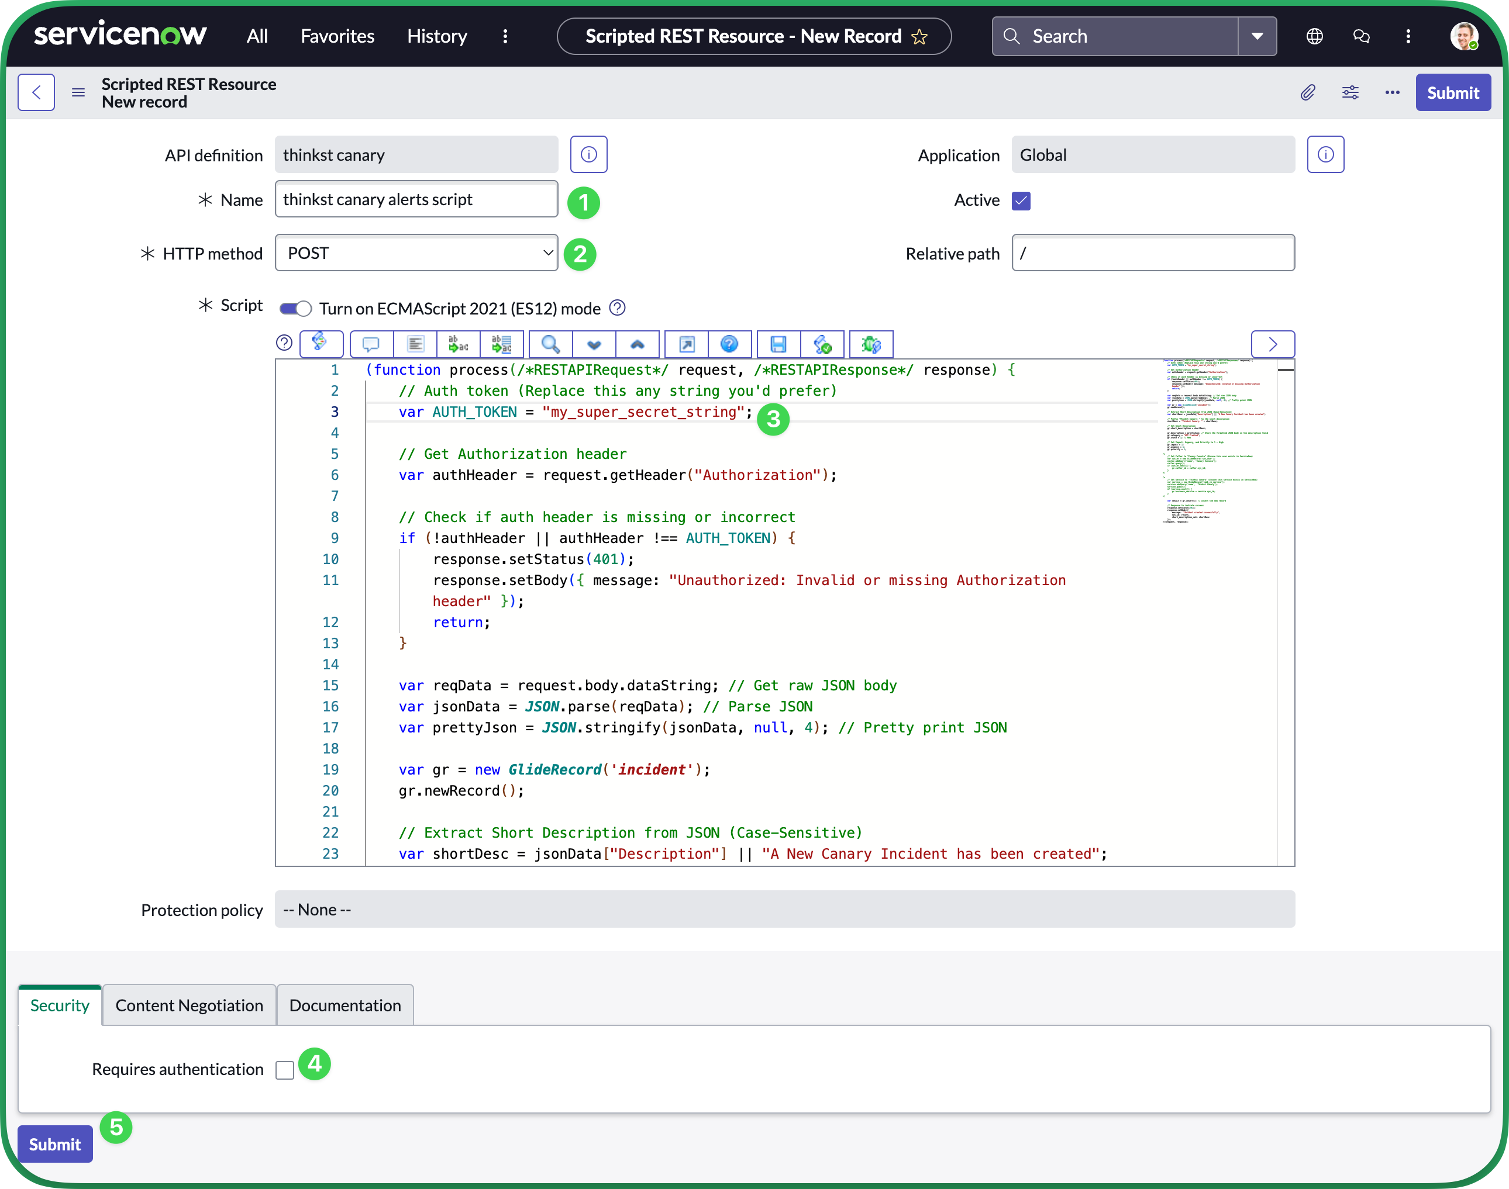Open script search via magnifier icon

pyautogui.click(x=550, y=344)
